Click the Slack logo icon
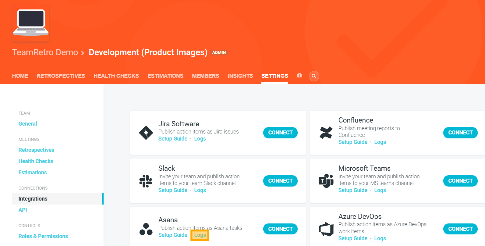This screenshot has height=246, width=485. [146, 181]
